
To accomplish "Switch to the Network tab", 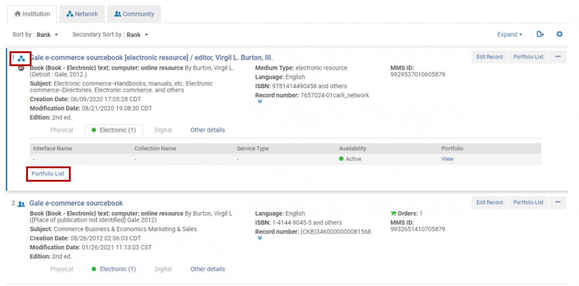I will [82, 14].
